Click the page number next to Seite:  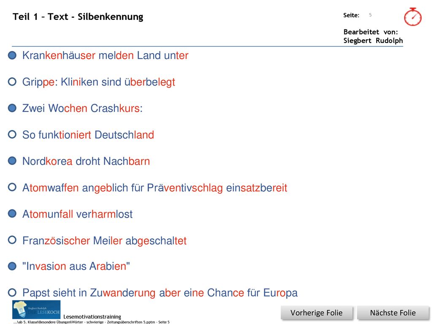pos(370,15)
